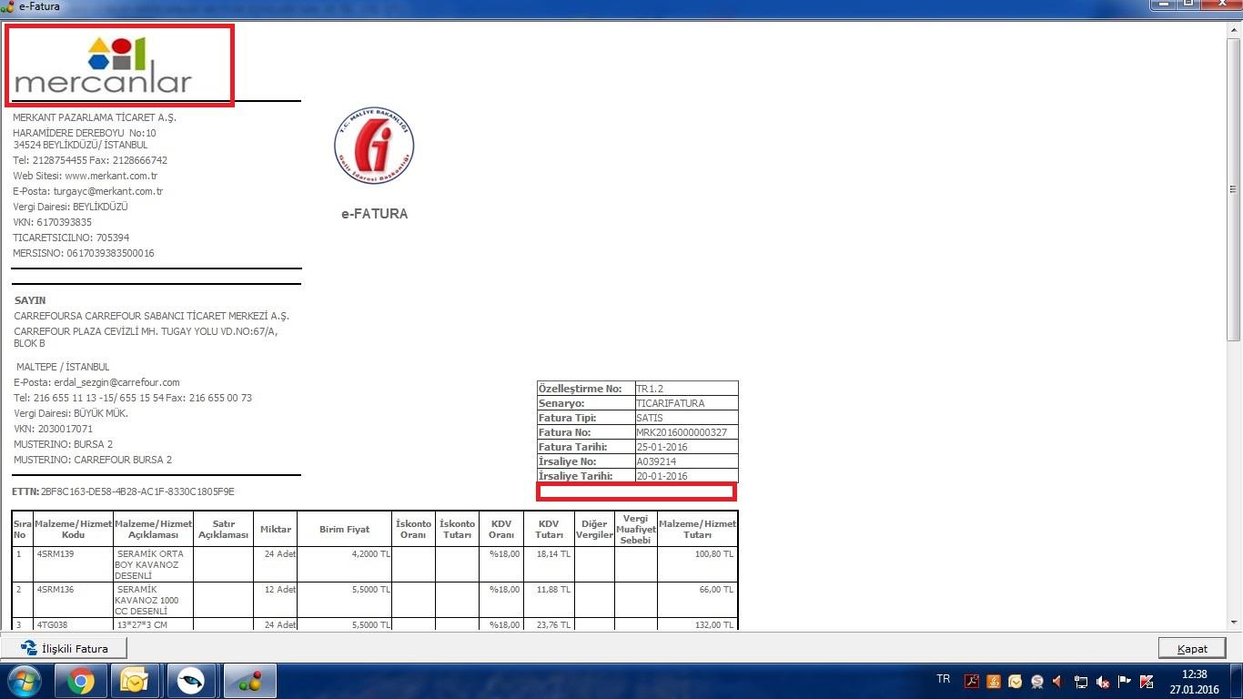
Task: Click the Fatura Tipi value SATIS
Action: (x=650, y=418)
